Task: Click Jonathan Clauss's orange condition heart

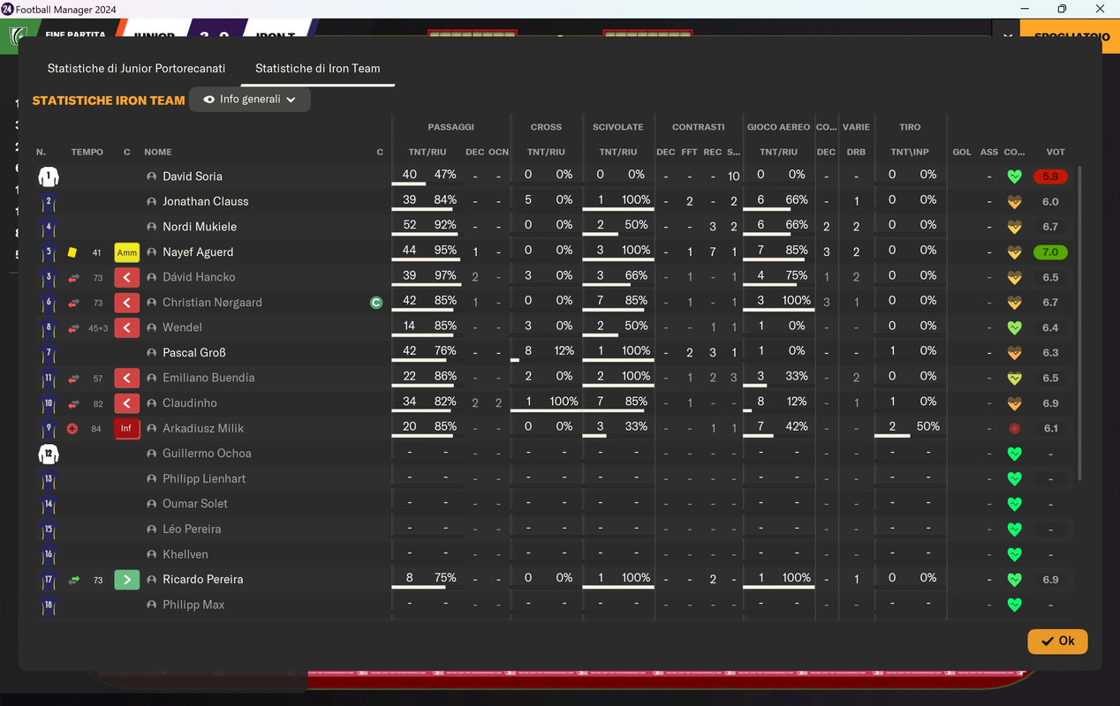Action: tap(1014, 201)
